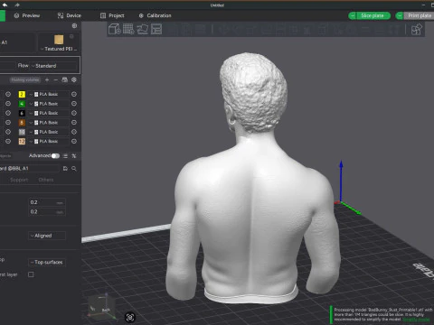Viewport: 434px width, 325px height.
Task: Click the lower 0.2 layer height field
Action: (47, 212)
